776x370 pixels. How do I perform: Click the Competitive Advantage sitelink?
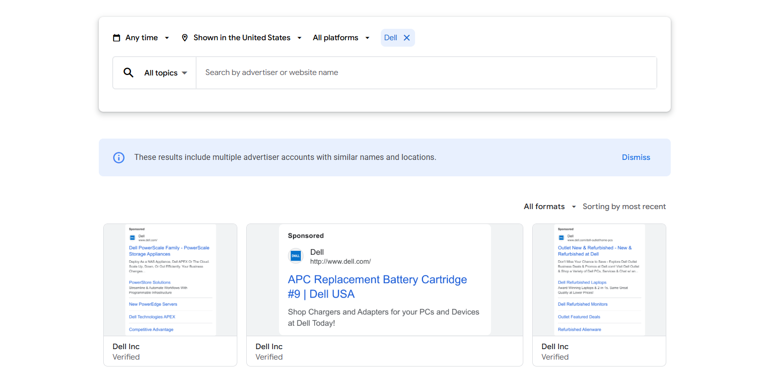click(151, 329)
